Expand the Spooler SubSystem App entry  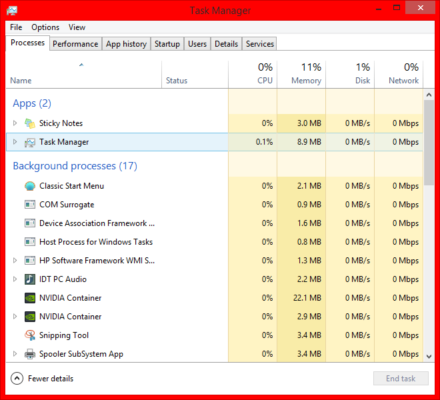pos(15,354)
